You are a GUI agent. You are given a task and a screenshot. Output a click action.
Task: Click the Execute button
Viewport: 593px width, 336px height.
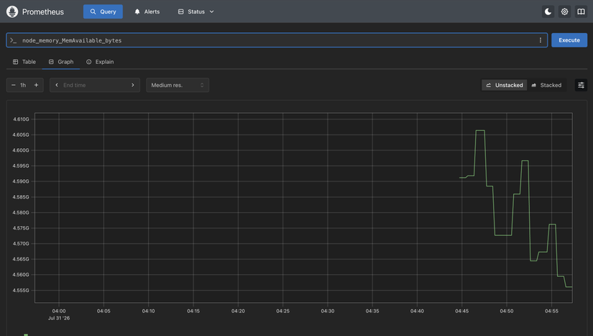569,40
